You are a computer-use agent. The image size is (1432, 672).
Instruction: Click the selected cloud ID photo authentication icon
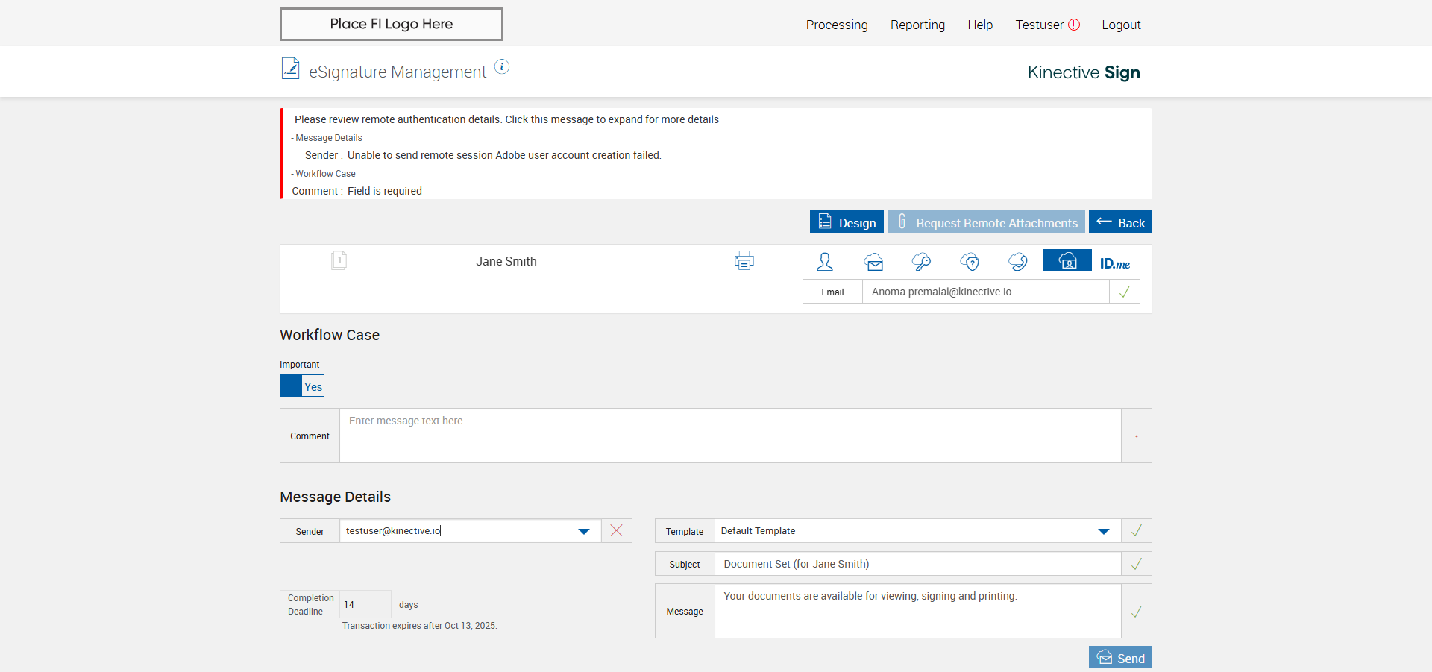(x=1067, y=260)
